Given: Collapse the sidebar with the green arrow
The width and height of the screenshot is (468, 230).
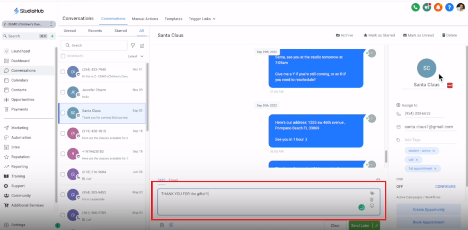Looking at the screenshot, I should click(58, 225).
